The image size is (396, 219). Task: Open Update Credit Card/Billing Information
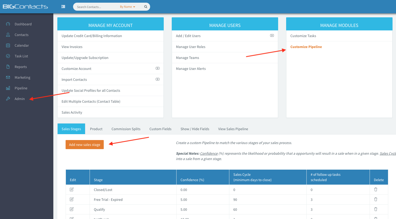click(x=92, y=36)
